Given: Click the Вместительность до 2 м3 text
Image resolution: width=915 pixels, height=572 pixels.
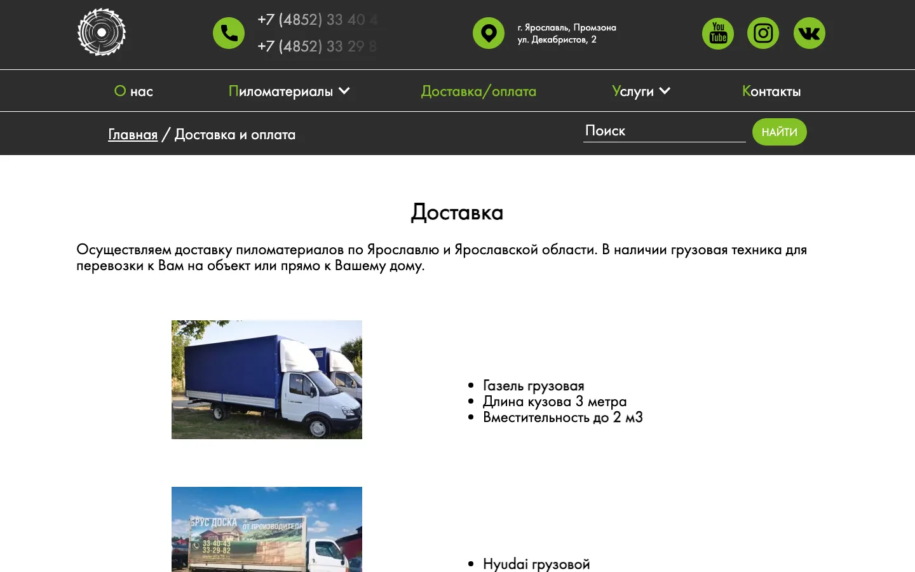Looking at the screenshot, I should [x=563, y=417].
